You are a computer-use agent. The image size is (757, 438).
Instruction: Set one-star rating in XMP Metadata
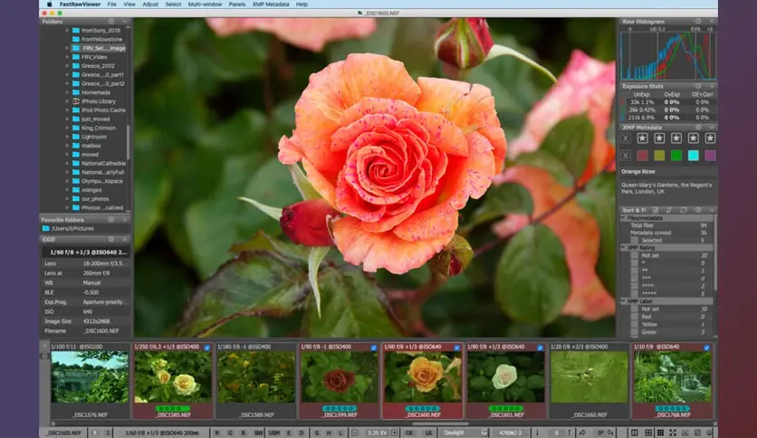[642, 138]
